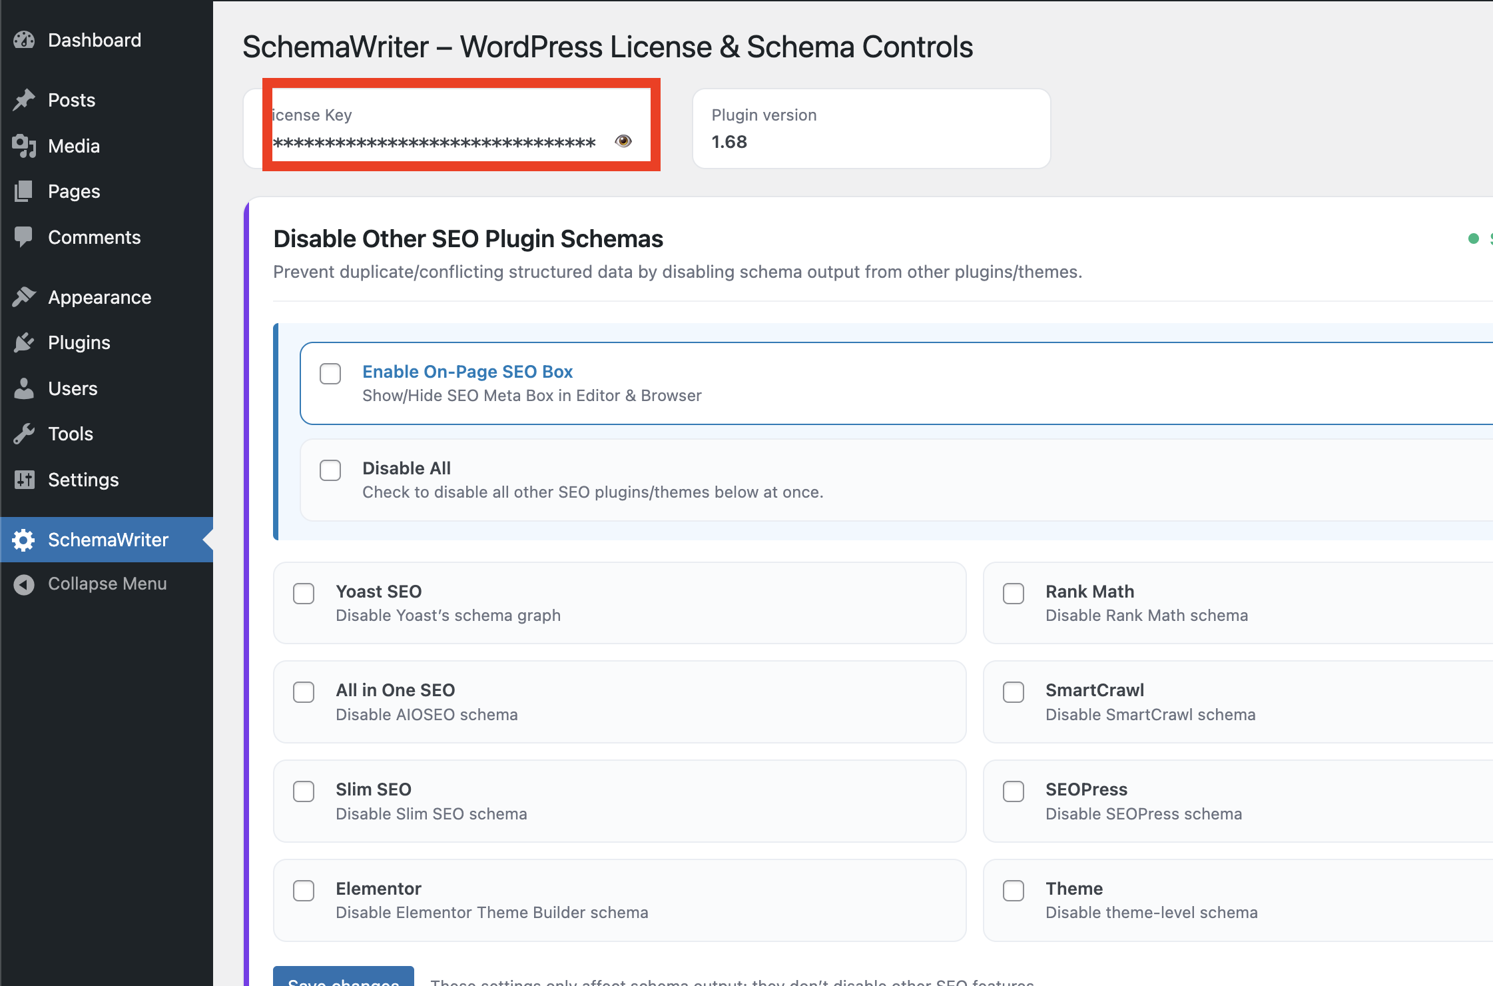Check the Rank Math checkbox
This screenshot has width=1493, height=986.
[x=1014, y=594]
